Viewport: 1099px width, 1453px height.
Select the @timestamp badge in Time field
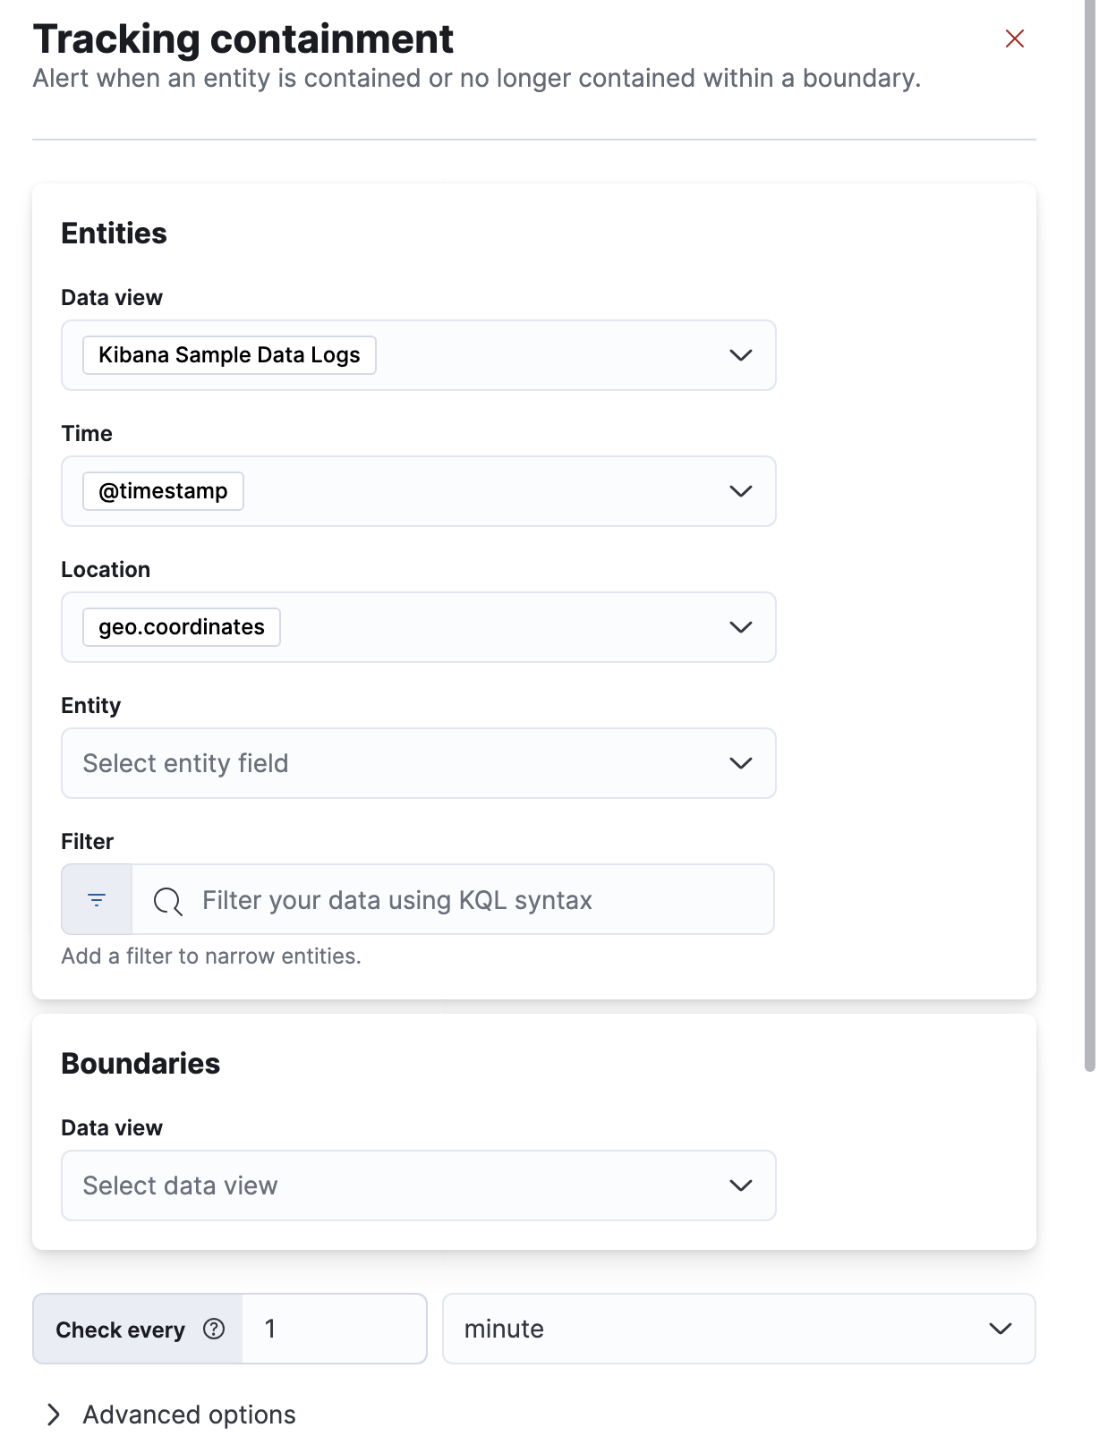click(162, 490)
